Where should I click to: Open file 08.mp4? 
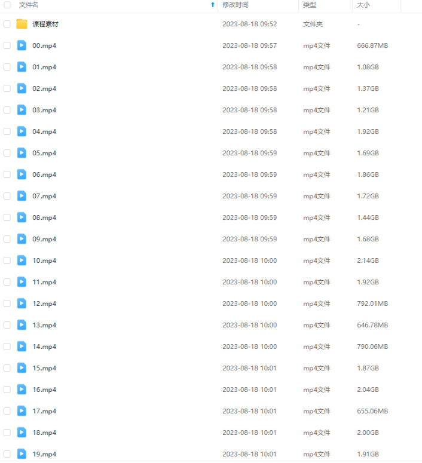[x=44, y=217]
